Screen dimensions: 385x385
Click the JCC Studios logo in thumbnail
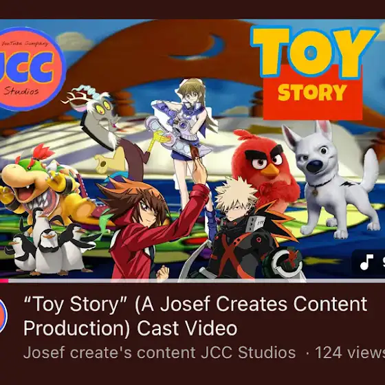31,69
